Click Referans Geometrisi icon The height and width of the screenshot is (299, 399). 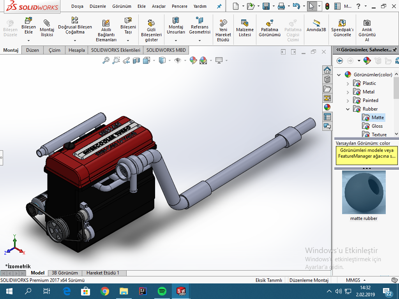[199, 20]
